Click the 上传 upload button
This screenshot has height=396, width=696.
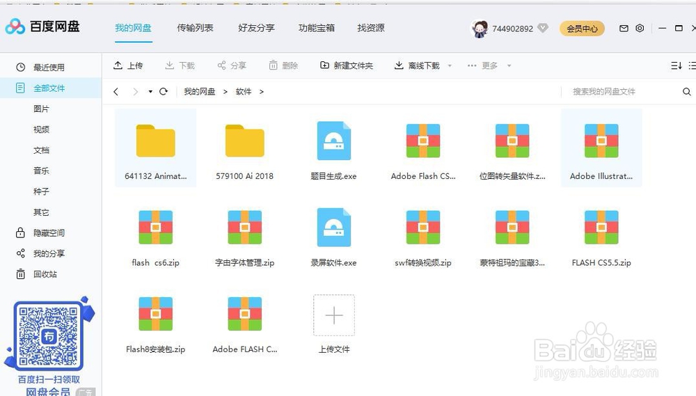pos(128,65)
